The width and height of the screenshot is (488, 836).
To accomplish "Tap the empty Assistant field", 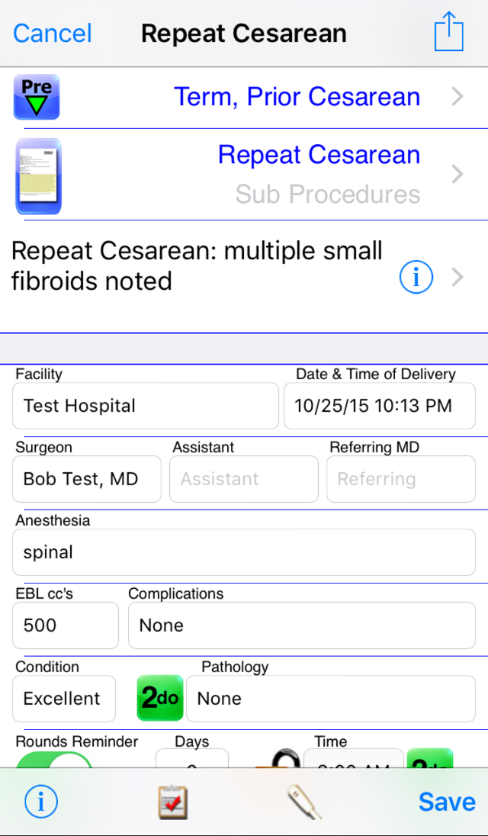I will [243, 479].
